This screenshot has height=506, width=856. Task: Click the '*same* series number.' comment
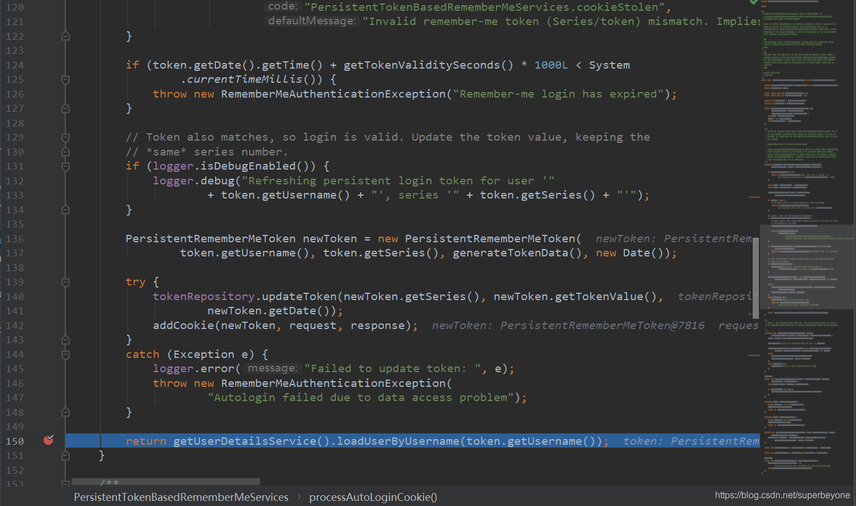click(x=207, y=152)
